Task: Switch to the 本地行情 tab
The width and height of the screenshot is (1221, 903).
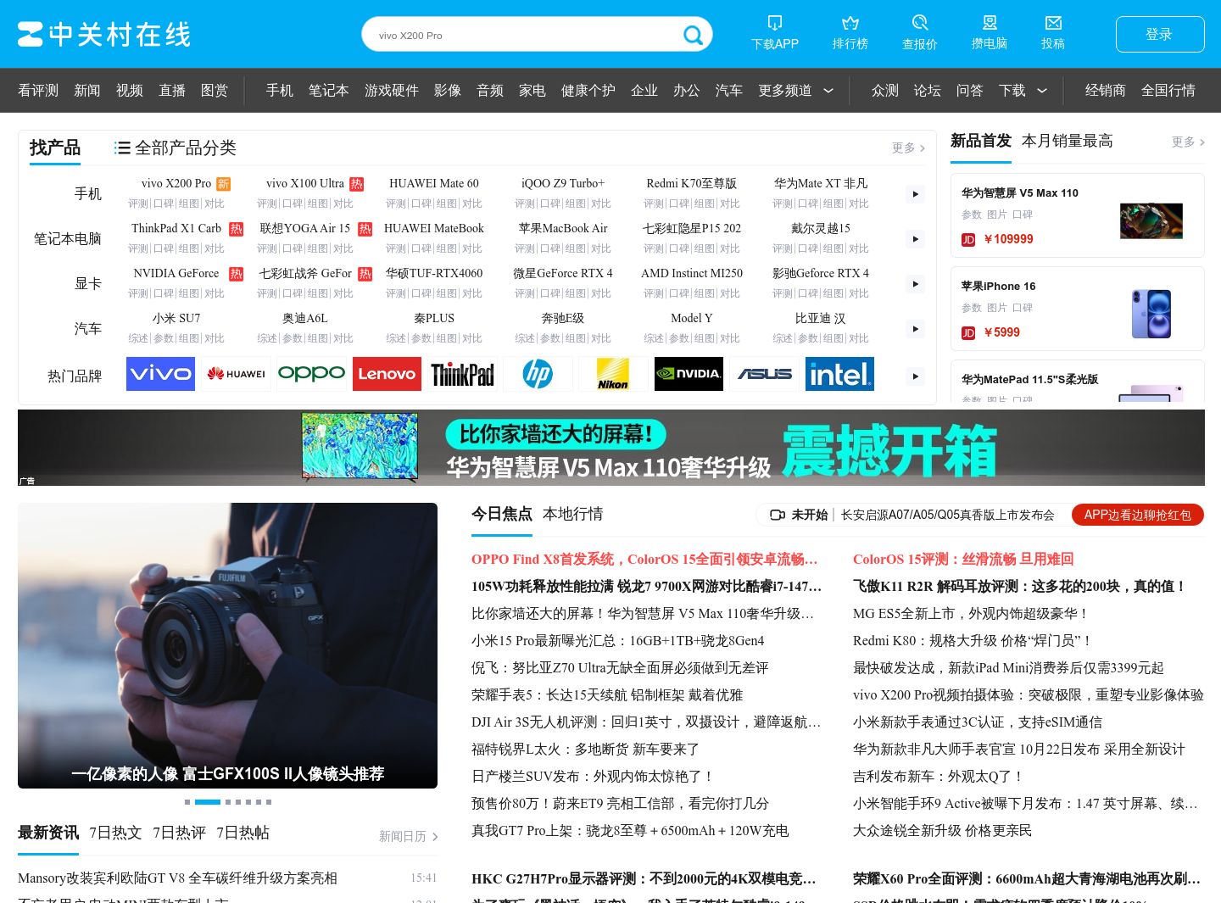Action: click(573, 514)
